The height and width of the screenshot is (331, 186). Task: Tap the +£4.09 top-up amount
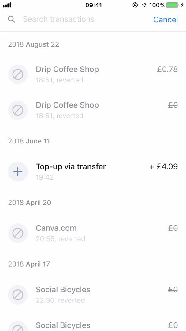pos(164,166)
